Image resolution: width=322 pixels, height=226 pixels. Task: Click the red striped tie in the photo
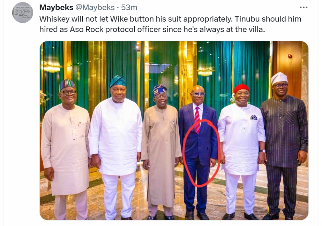(197, 119)
